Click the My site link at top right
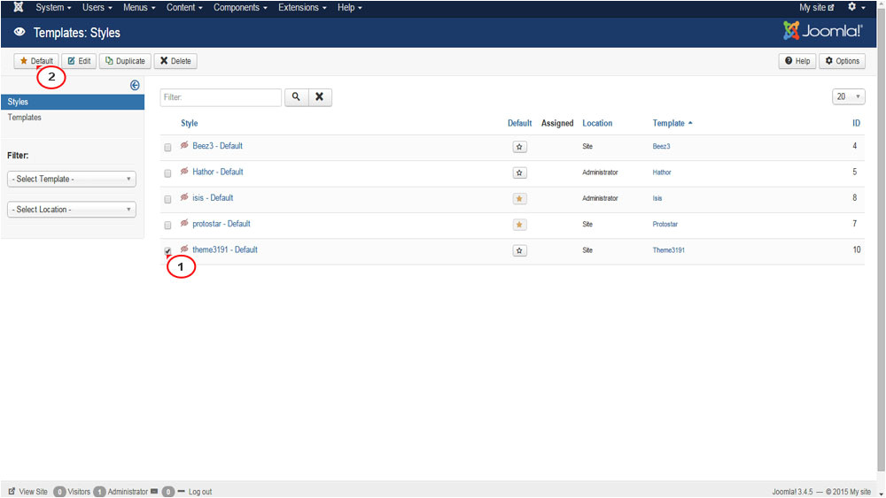 pyautogui.click(x=817, y=7)
